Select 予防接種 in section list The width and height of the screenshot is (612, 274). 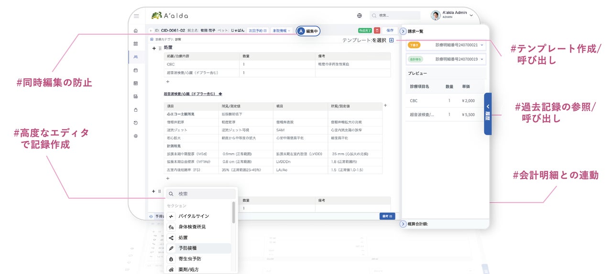(x=198, y=248)
